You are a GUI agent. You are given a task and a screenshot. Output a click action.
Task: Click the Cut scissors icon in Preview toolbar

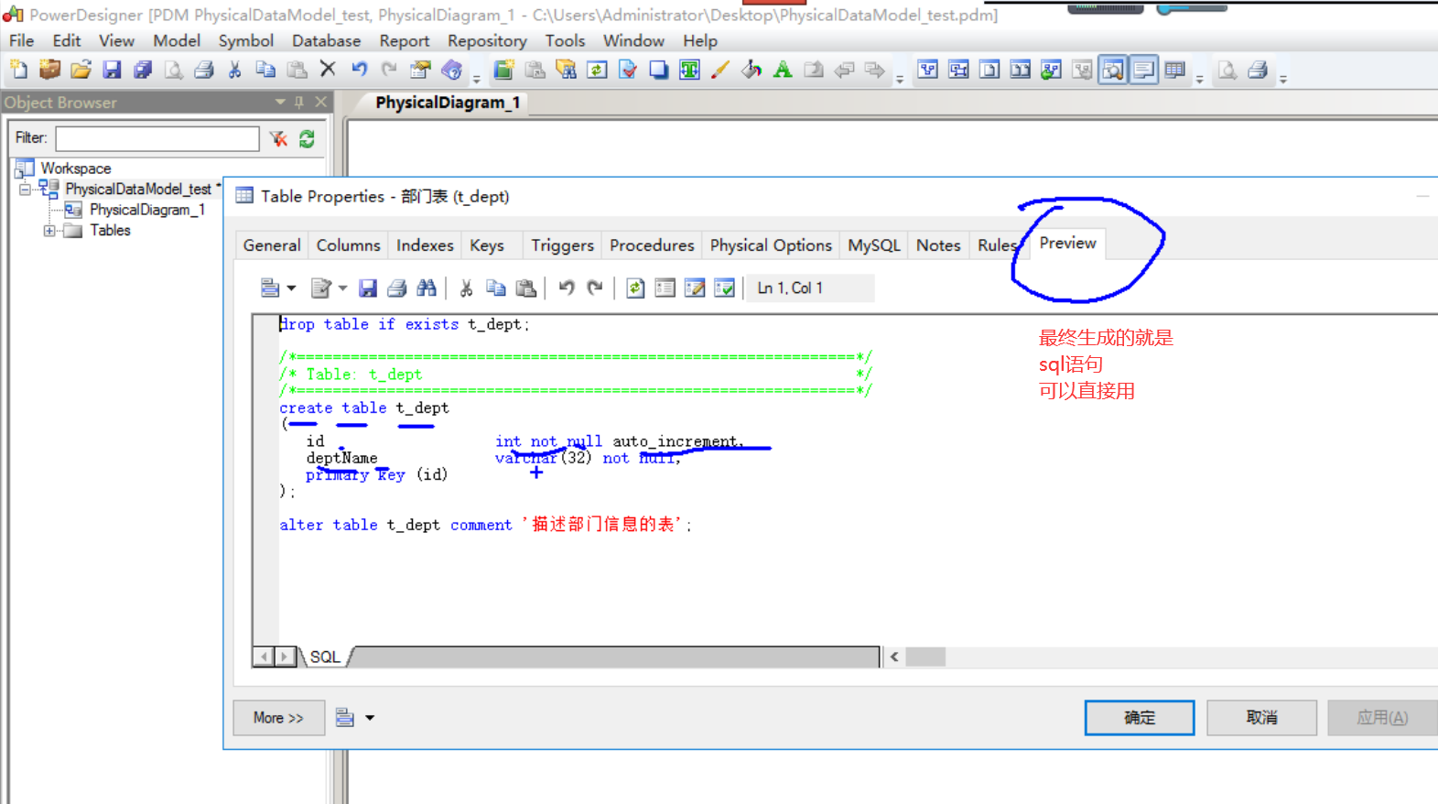click(466, 288)
